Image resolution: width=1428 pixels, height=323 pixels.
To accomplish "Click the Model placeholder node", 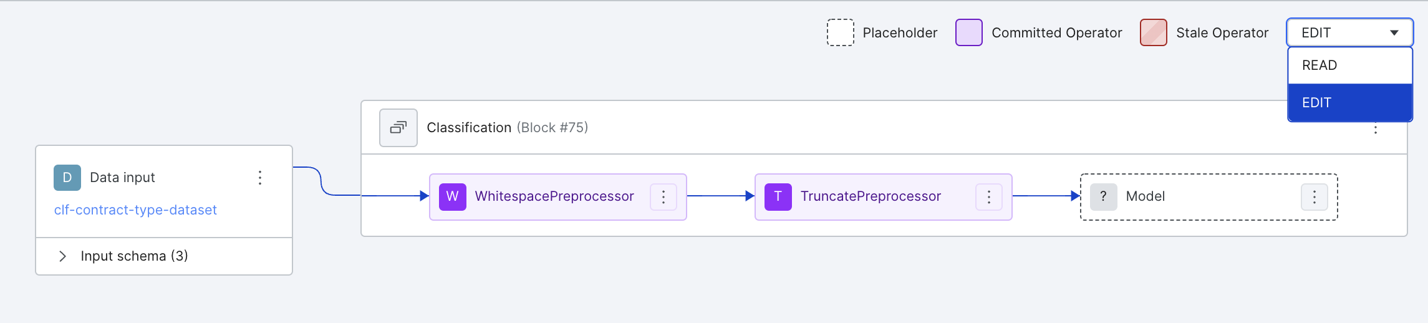I will click(x=1208, y=197).
